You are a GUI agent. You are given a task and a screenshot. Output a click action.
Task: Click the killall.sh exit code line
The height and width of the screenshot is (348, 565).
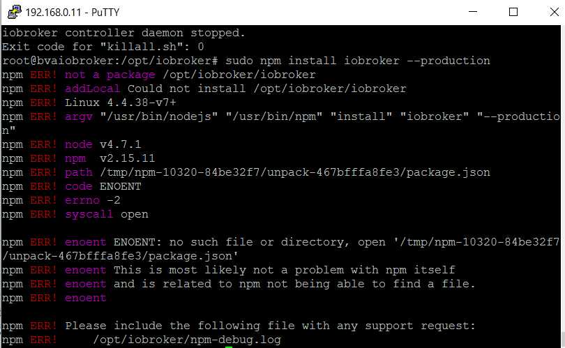103,47
